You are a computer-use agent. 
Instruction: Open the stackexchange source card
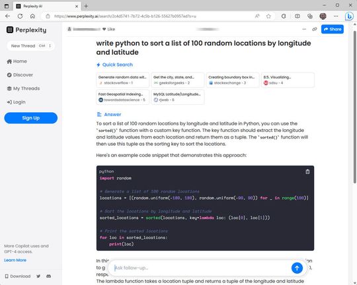coord(233,80)
